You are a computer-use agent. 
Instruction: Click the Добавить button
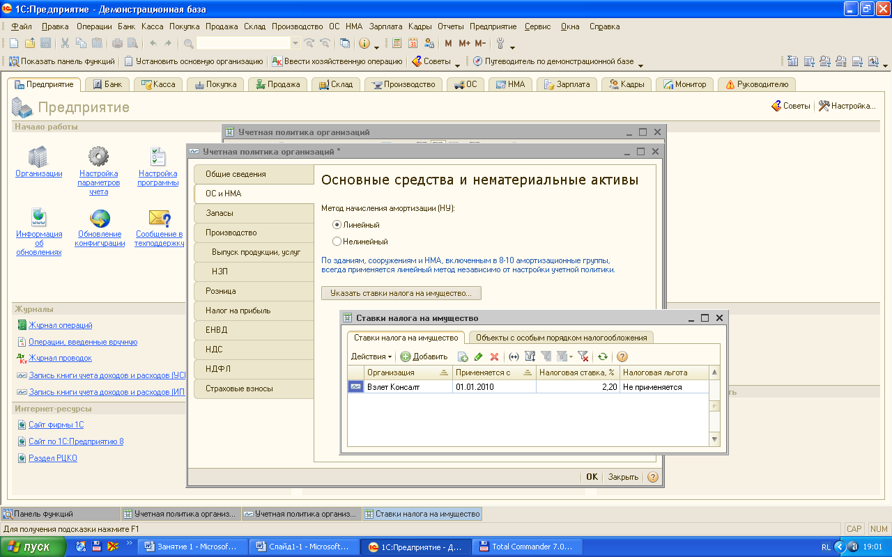[424, 356]
